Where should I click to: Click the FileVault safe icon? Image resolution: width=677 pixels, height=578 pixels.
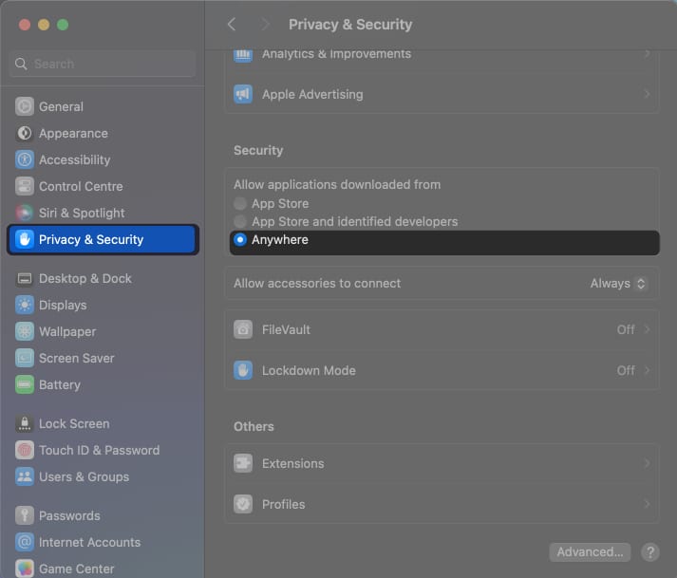[x=243, y=329]
